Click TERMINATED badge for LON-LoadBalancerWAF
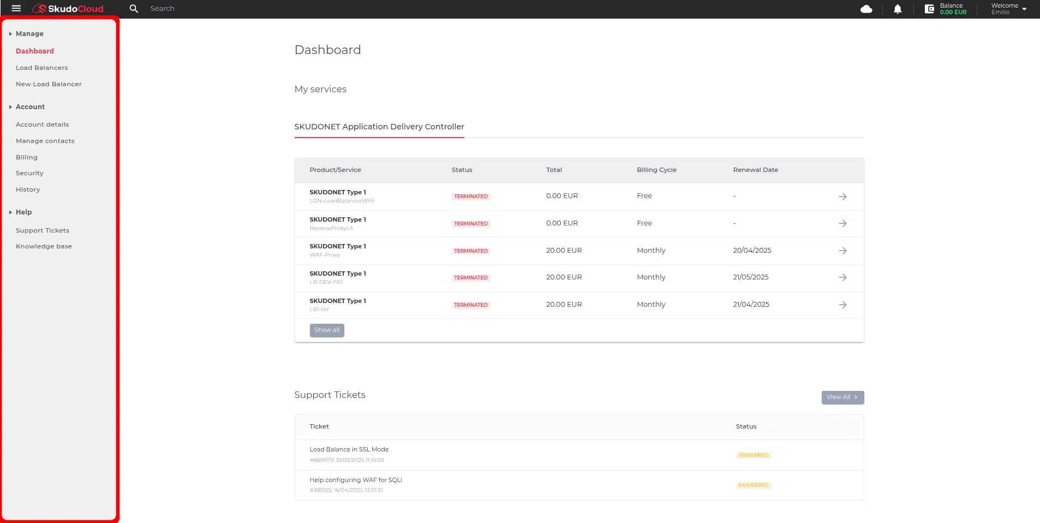 (471, 197)
